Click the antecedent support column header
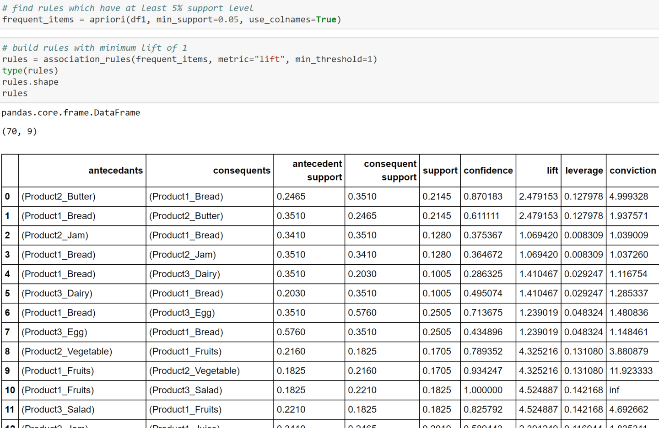This screenshot has height=428, width=659. click(317, 171)
